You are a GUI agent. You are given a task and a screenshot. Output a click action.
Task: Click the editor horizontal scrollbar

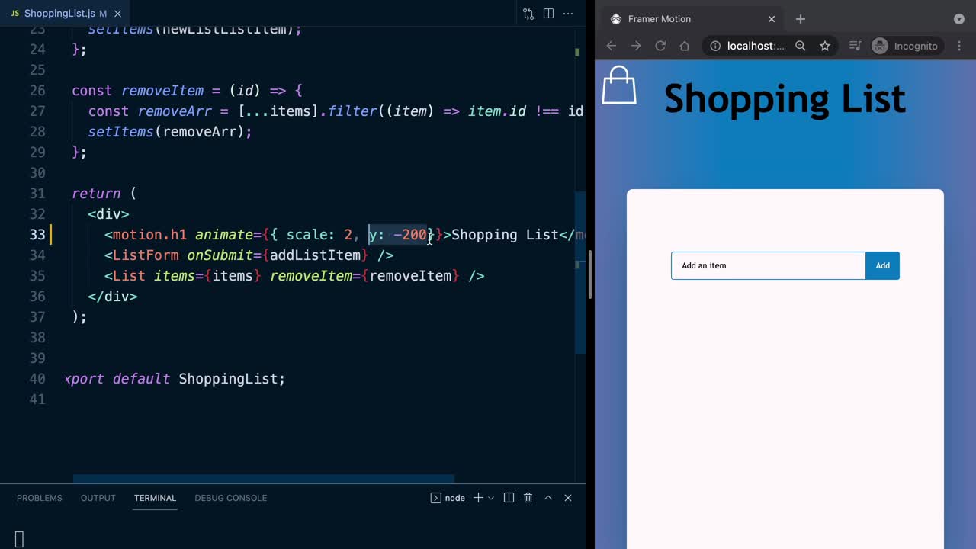(x=263, y=479)
